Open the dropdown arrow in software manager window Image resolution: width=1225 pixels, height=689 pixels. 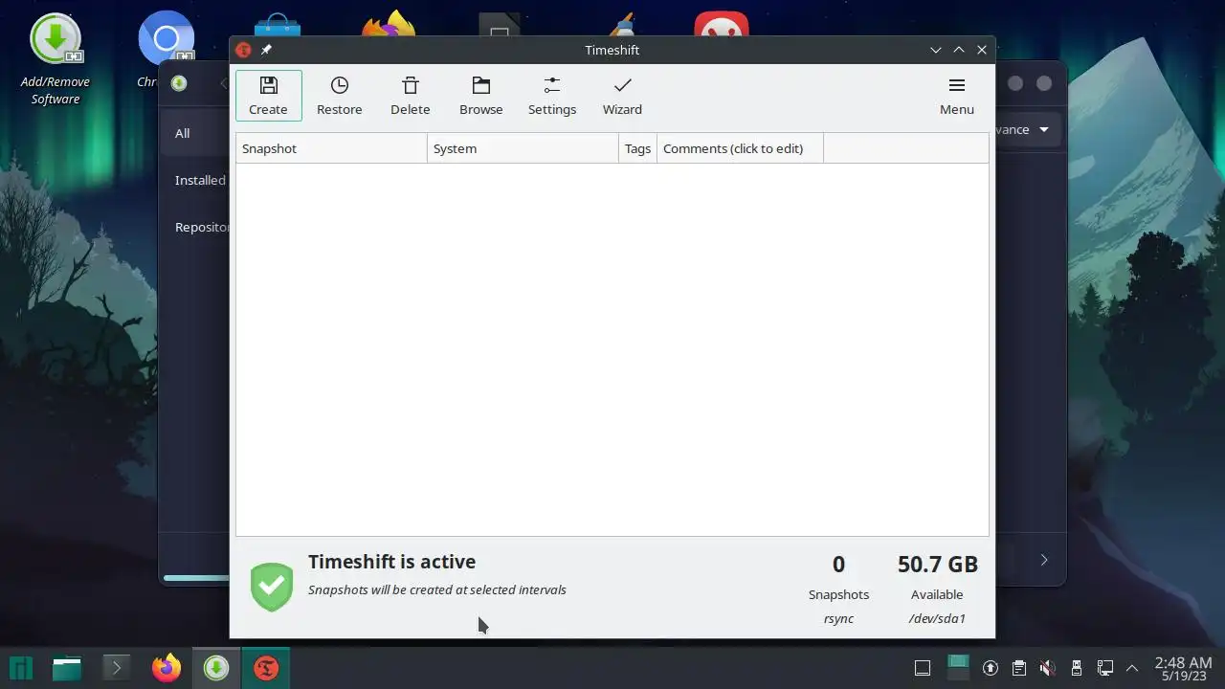[1044, 129]
